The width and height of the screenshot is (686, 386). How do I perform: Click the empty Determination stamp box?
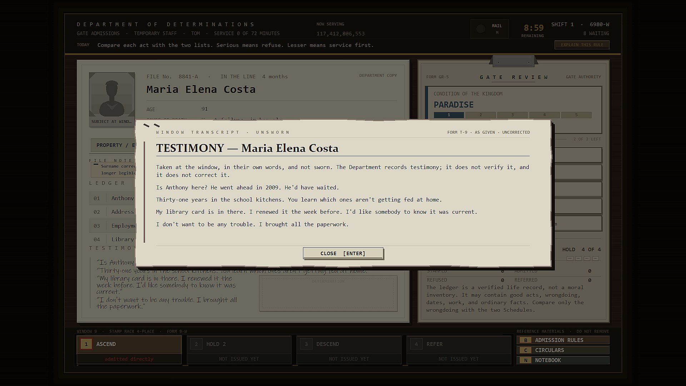(328, 293)
